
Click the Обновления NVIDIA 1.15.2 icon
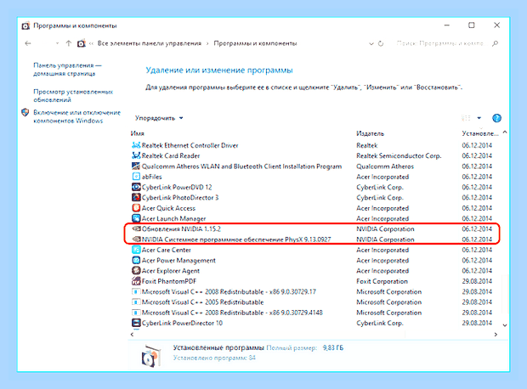[136, 228]
